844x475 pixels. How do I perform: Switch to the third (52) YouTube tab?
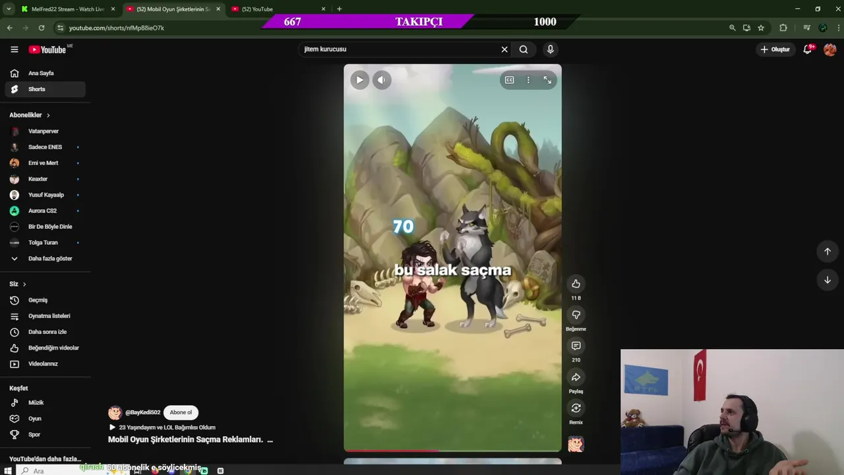click(x=277, y=9)
